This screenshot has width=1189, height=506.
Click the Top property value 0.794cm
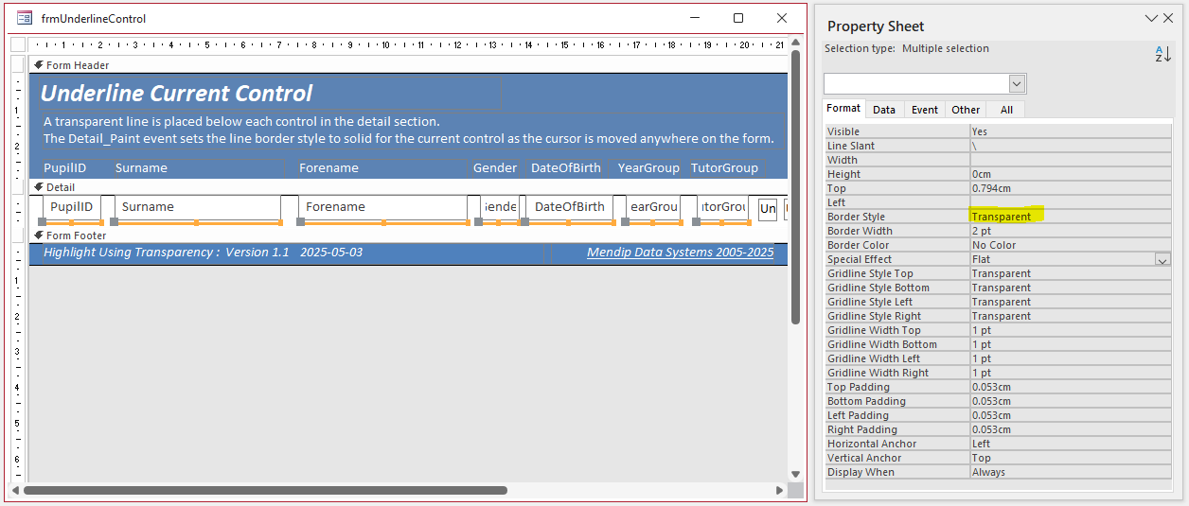coord(1071,188)
